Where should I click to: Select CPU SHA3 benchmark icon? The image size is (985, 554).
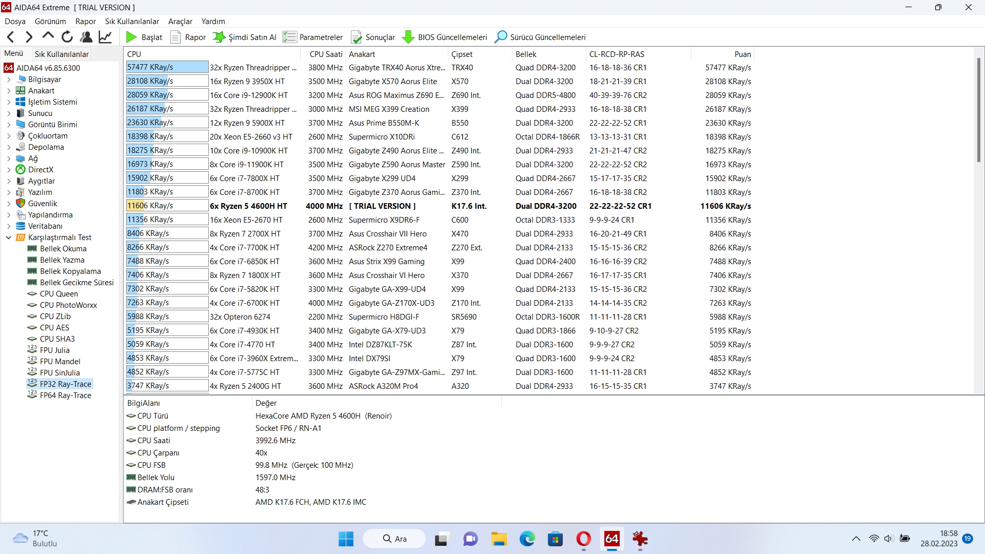[x=32, y=339]
